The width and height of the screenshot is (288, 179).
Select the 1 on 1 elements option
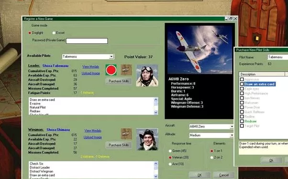212,151
